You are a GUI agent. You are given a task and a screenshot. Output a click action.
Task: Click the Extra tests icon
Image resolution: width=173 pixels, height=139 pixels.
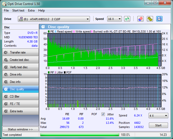pos(6,111)
